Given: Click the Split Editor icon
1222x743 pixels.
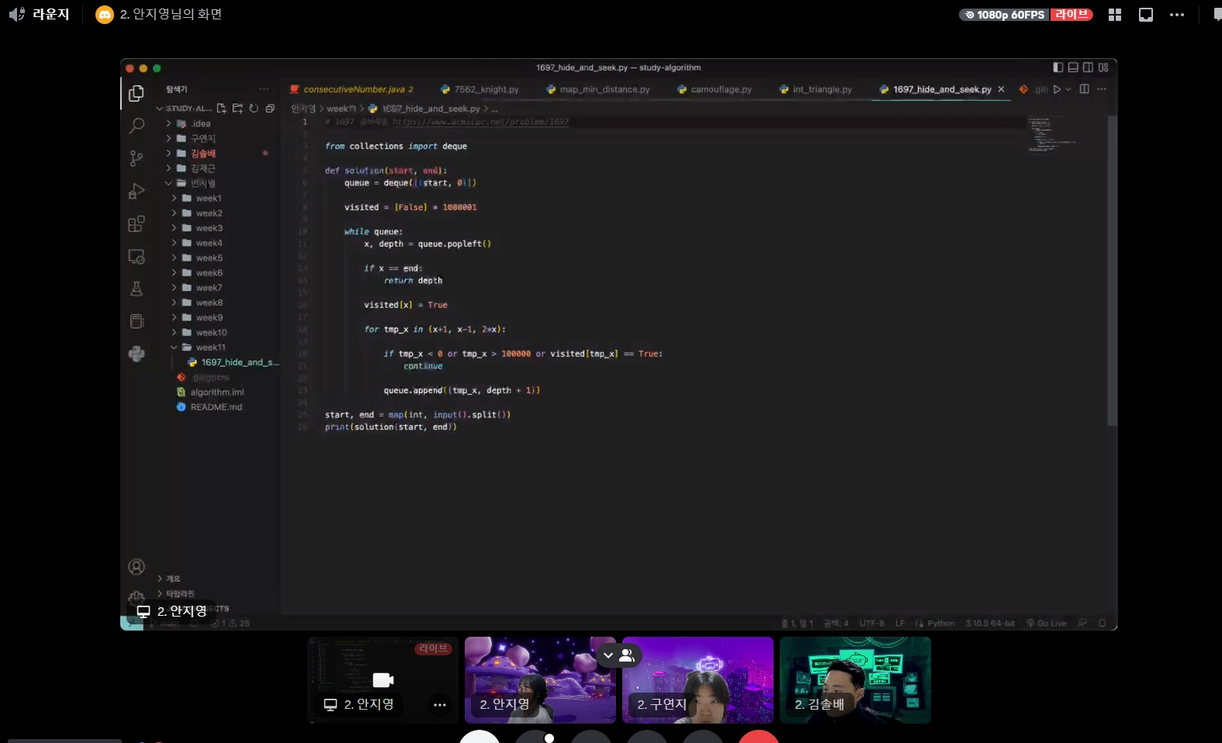Looking at the screenshot, I should pos(1085,89).
